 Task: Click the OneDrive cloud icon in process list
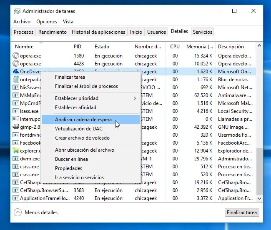16,72
